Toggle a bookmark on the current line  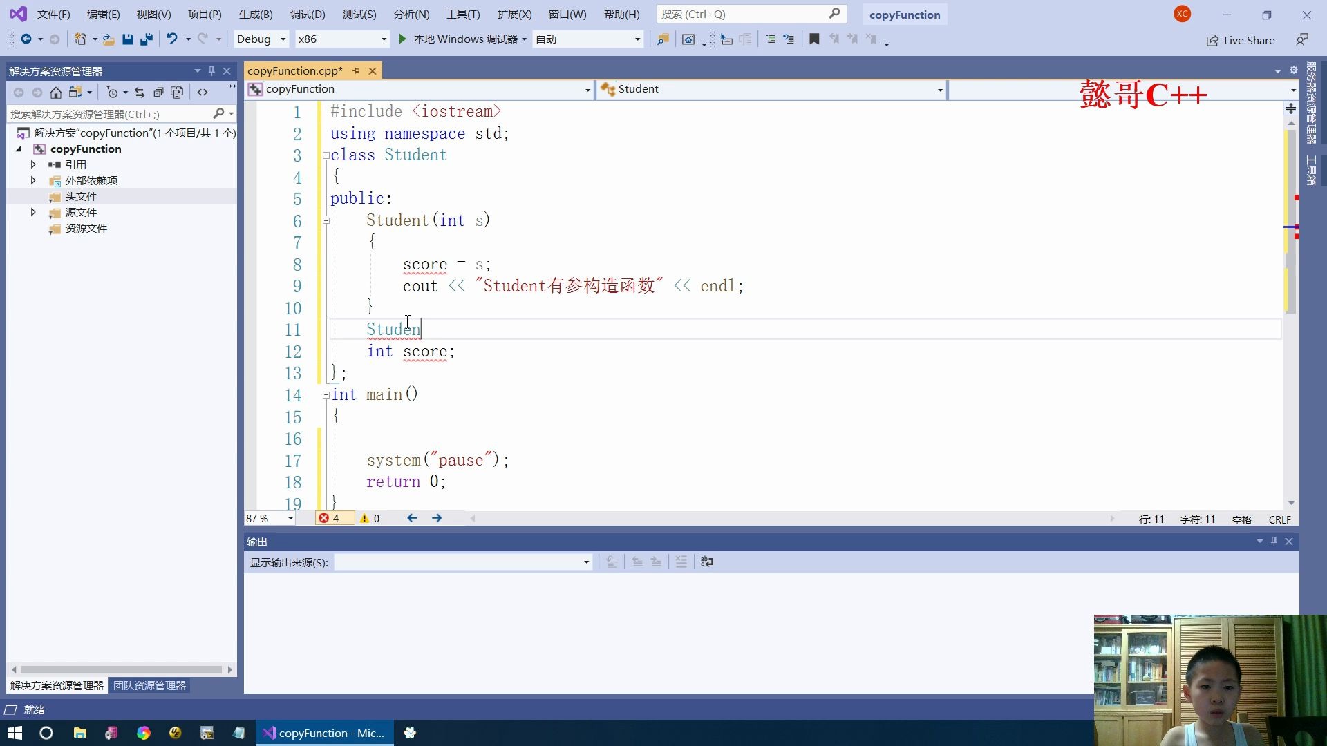point(814,39)
